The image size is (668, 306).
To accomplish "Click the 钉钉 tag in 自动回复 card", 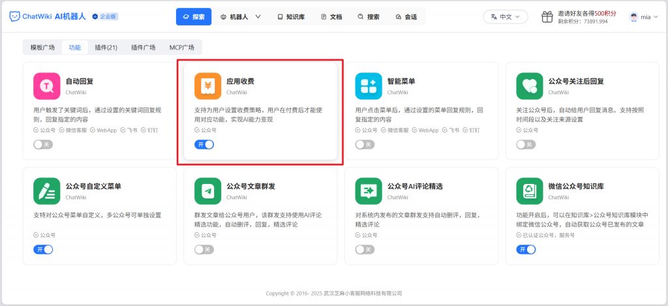I will [149, 130].
